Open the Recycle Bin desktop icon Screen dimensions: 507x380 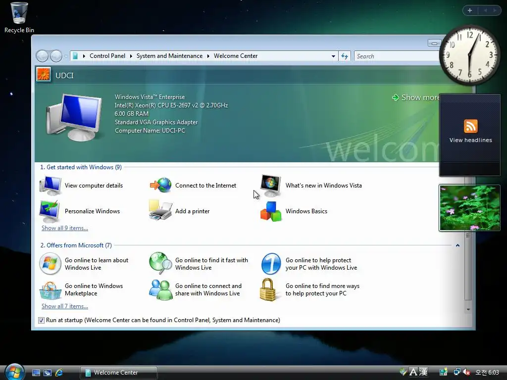click(19, 17)
